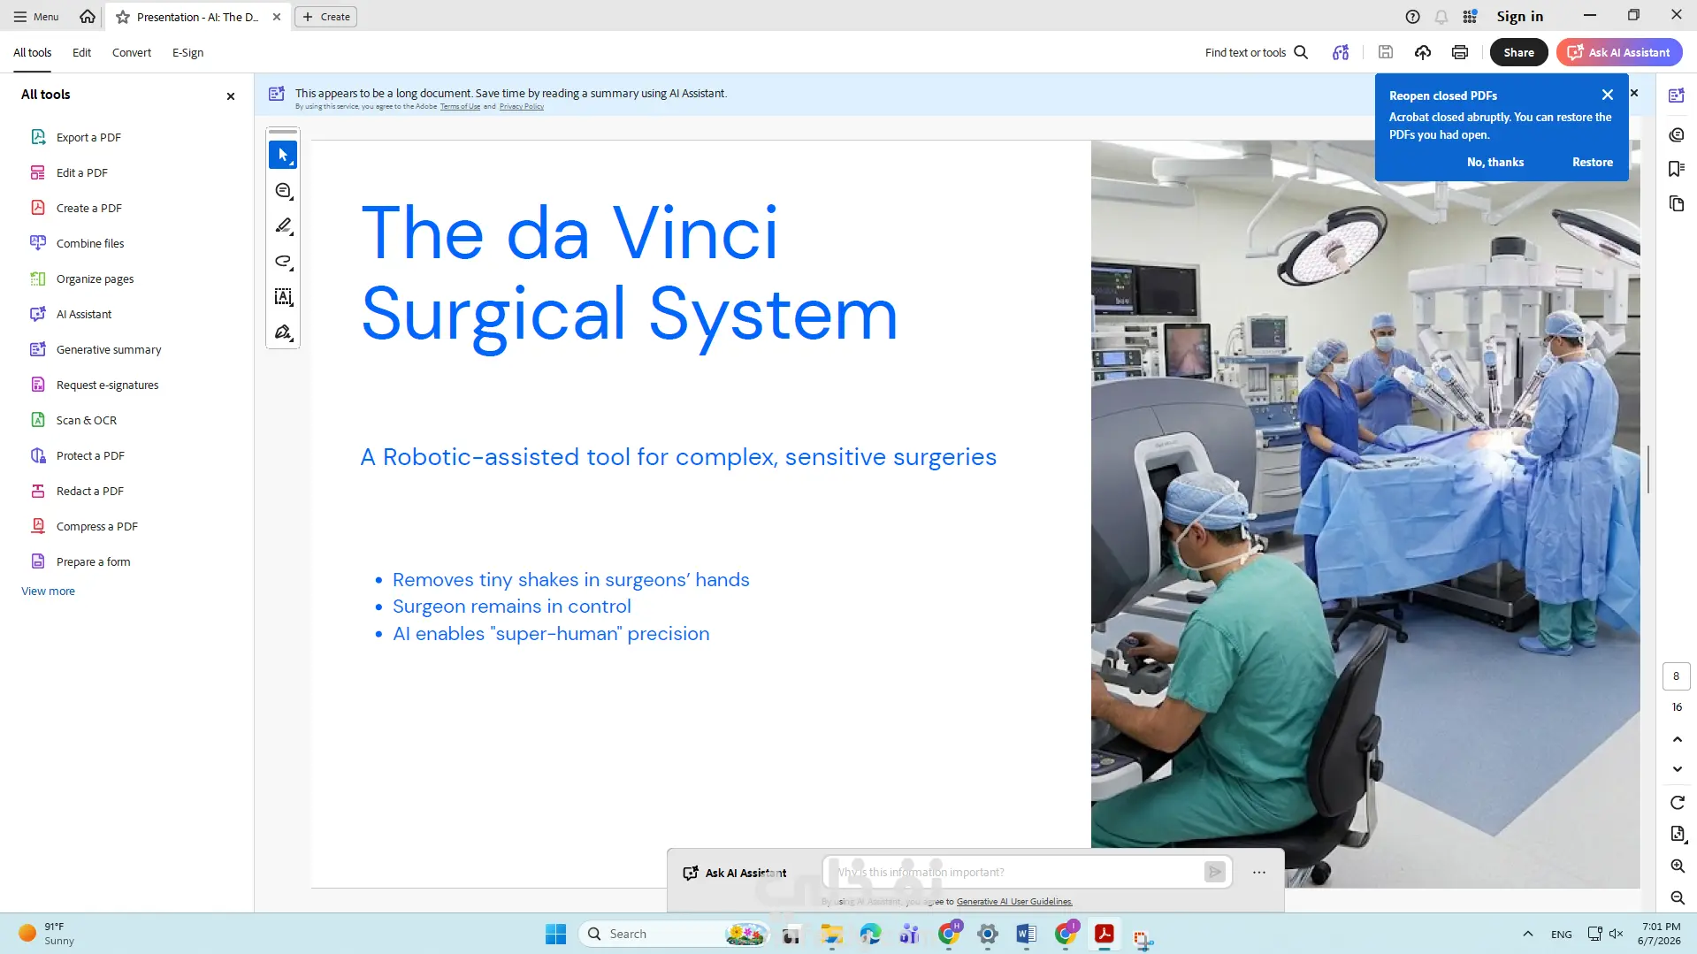Print the document with printer icon
This screenshot has height=954, width=1697.
tap(1460, 52)
